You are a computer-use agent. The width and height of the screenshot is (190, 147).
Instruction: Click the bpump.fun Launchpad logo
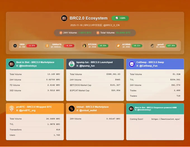coord(72,64)
